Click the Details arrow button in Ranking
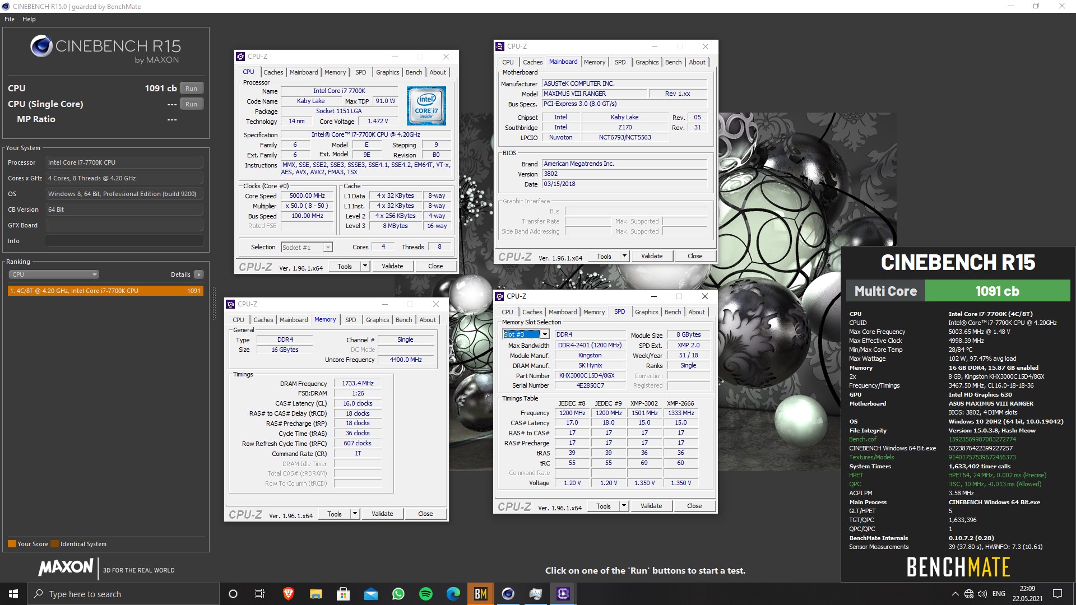The width and height of the screenshot is (1076, 605). (x=198, y=274)
